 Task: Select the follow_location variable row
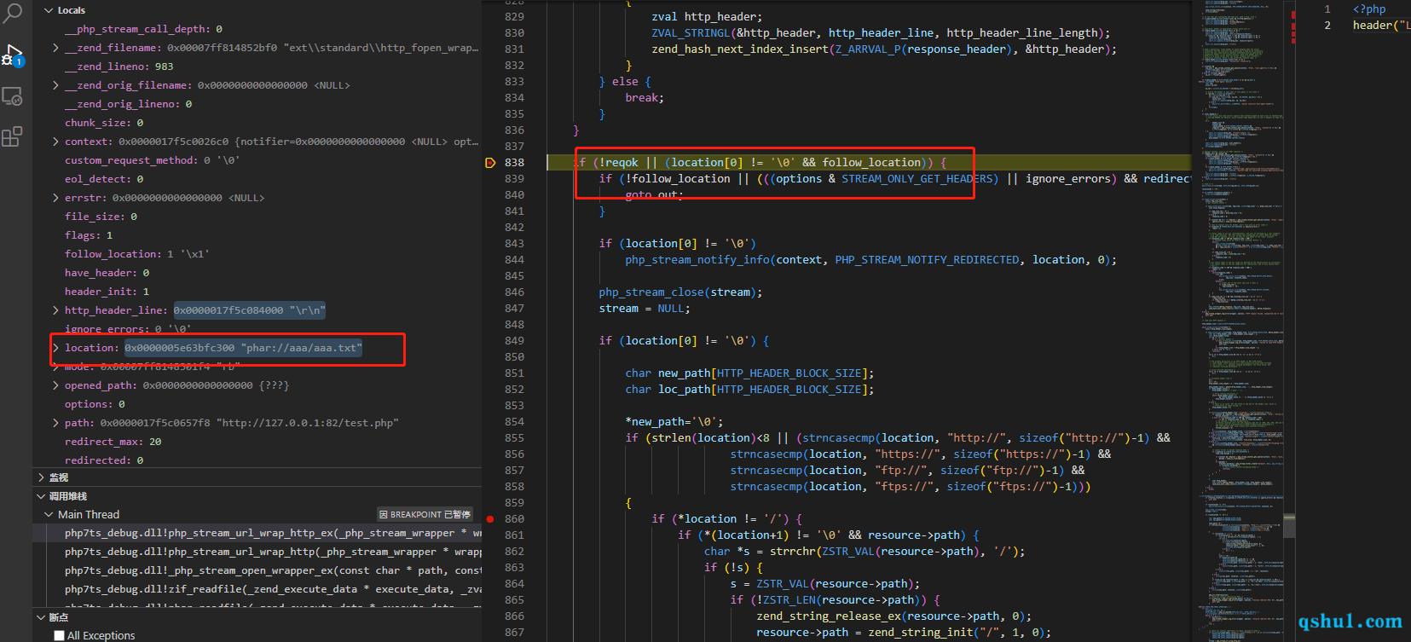point(257,254)
